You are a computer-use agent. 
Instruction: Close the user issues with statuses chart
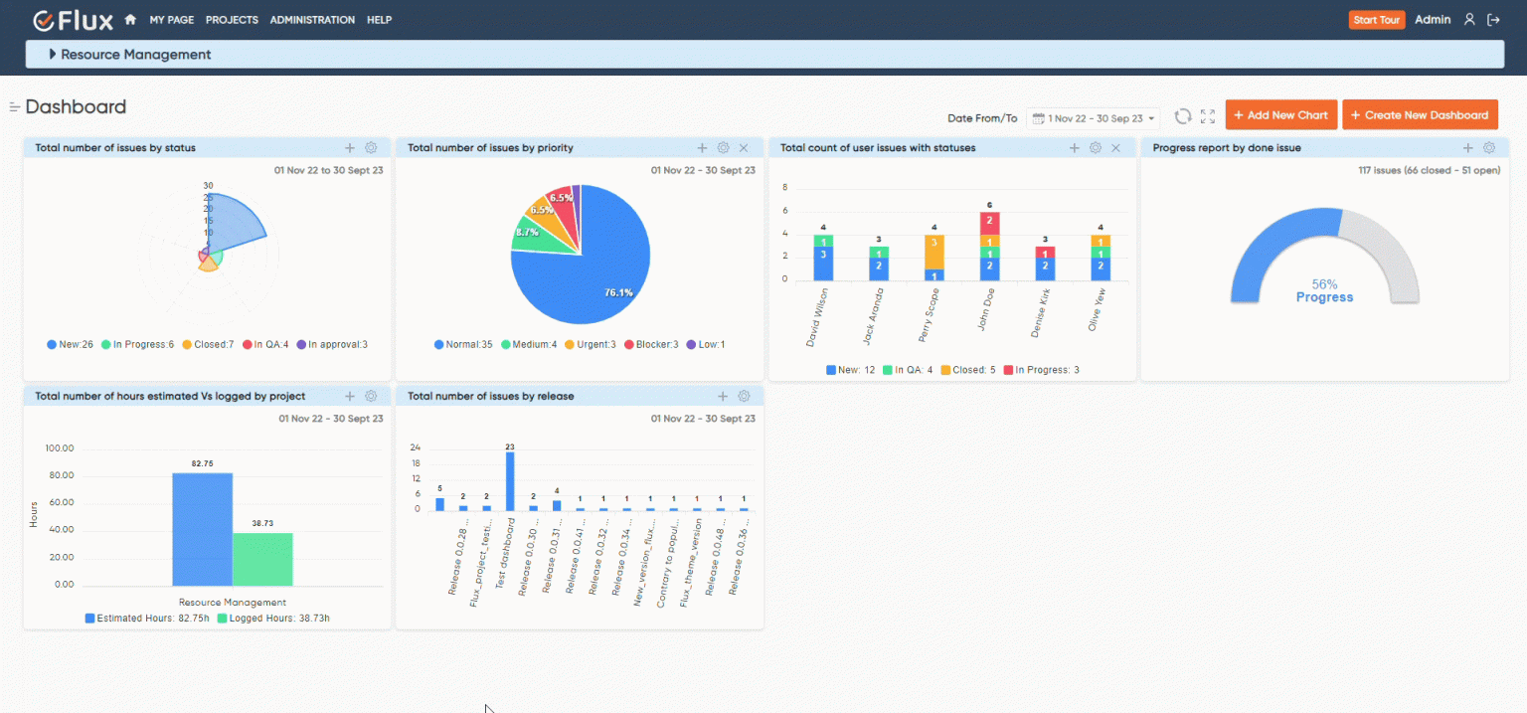[1117, 147]
